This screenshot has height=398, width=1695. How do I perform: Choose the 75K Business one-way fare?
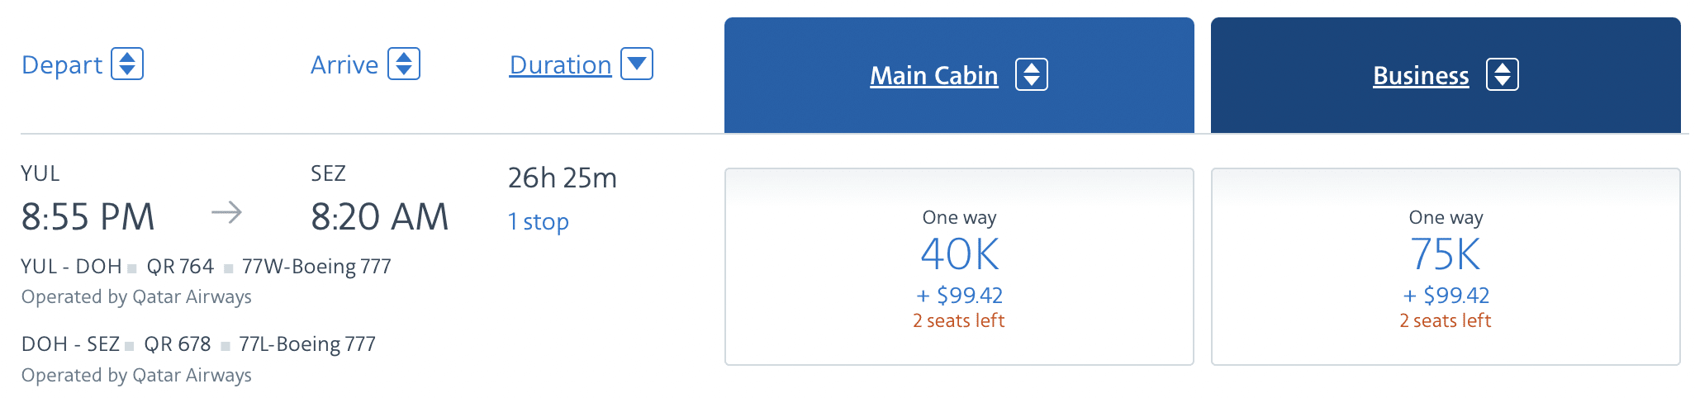1445,254
